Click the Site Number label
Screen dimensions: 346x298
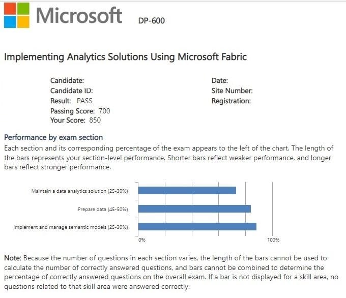[232, 91]
